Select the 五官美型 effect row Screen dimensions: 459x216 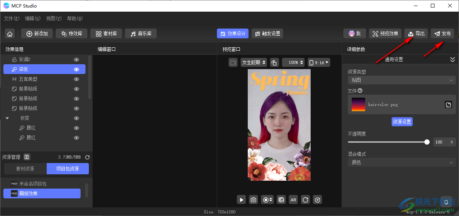coord(44,79)
